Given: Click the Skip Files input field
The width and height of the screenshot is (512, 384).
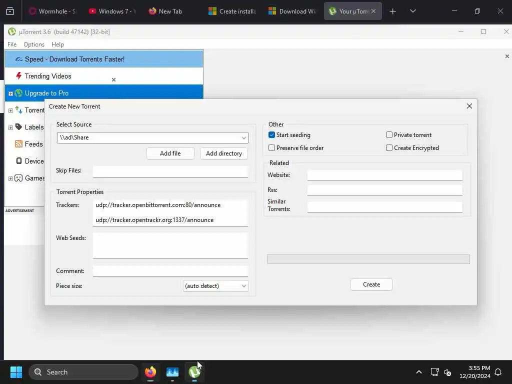Looking at the screenshot, I should [x=170, y=171].
